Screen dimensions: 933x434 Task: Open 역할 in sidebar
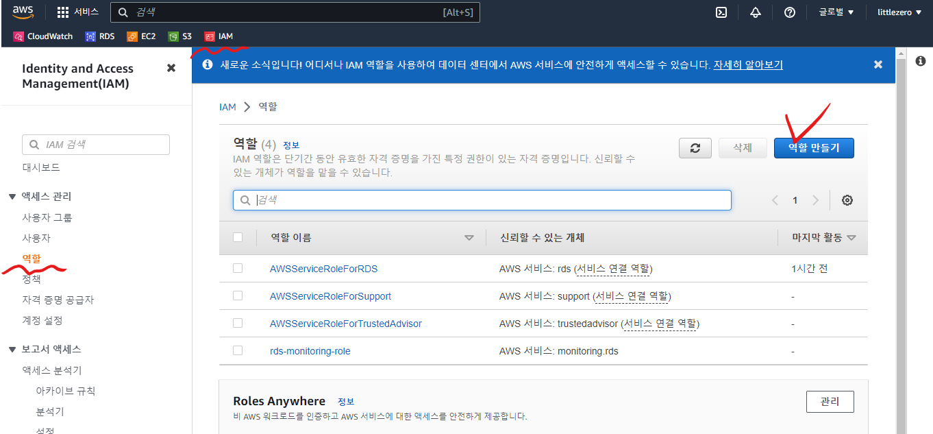pos(32,258)
